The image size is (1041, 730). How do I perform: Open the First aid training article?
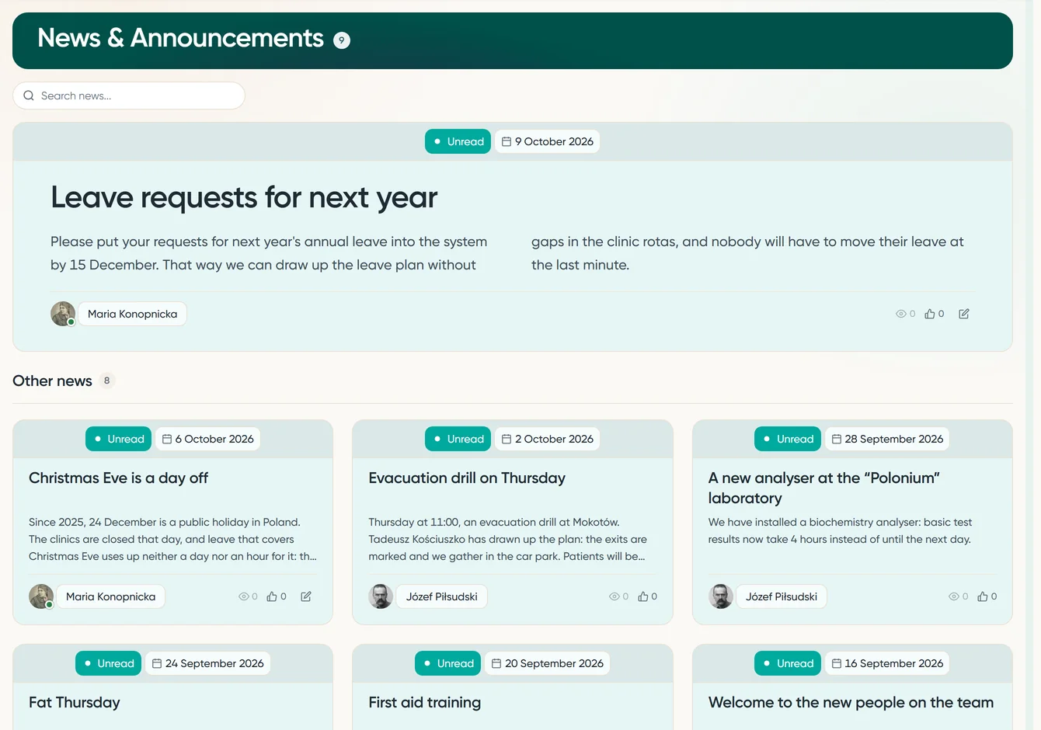[425, 703]
